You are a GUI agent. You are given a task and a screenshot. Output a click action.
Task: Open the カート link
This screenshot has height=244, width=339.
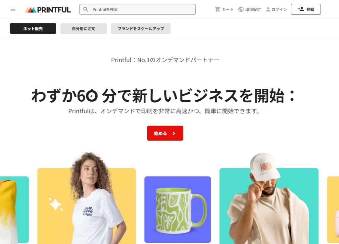(224, 9)
